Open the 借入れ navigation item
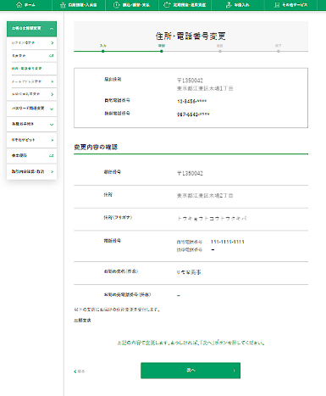The height and width of the screenshot is (396, 326). [x=238, y=5]
